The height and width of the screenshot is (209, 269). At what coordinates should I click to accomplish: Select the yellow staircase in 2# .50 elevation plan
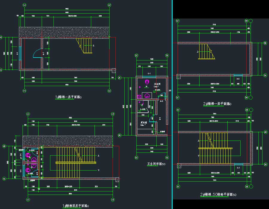pyautogui.click(x=215, y=148)
